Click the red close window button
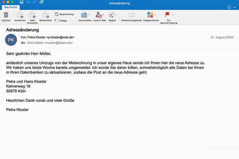Image resolution: width=239 pixels, height=159 pixels. click(4, 2)
